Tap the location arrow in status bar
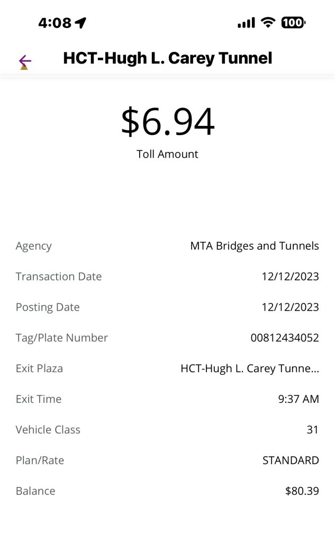 [80, 23]
